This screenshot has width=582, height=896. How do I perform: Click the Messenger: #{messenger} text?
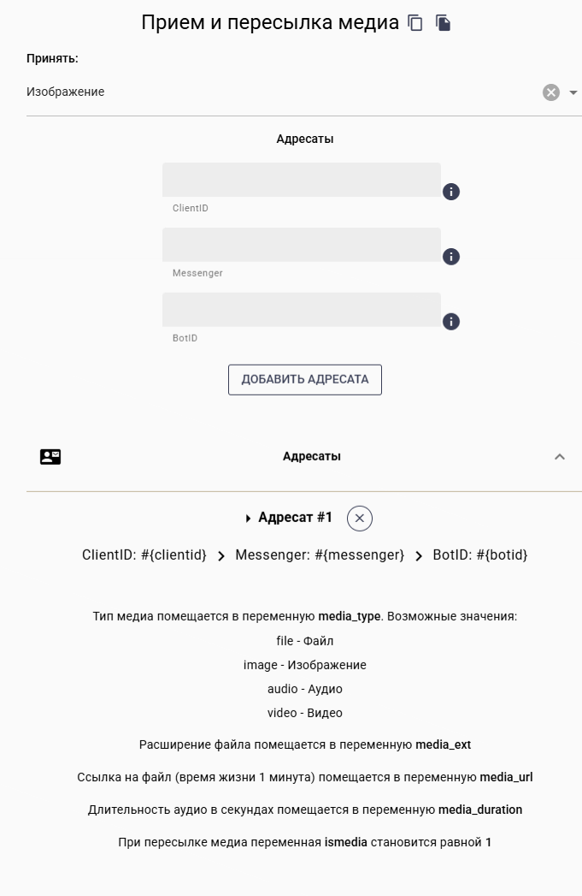point(320,555)
